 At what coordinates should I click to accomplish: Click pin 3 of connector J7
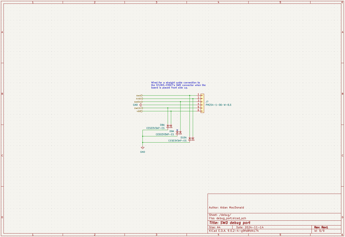click(199, 102)
